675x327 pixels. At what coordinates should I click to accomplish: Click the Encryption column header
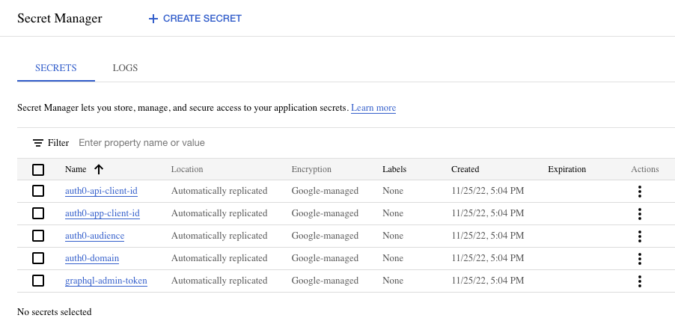pos(311,169)
